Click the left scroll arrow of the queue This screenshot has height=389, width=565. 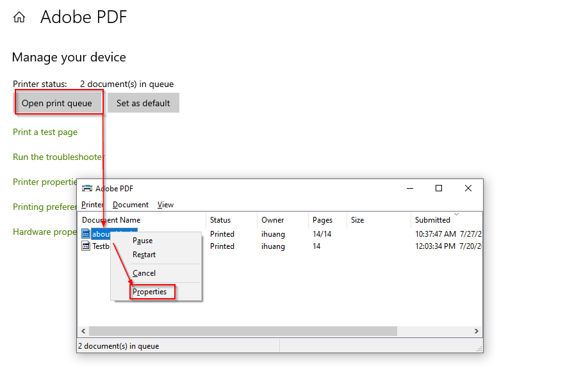coord(83,331)
